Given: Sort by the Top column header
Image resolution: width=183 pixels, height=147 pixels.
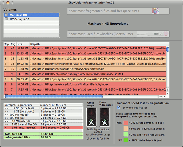Looking at the screenshot, I should [x=7, y=44].
